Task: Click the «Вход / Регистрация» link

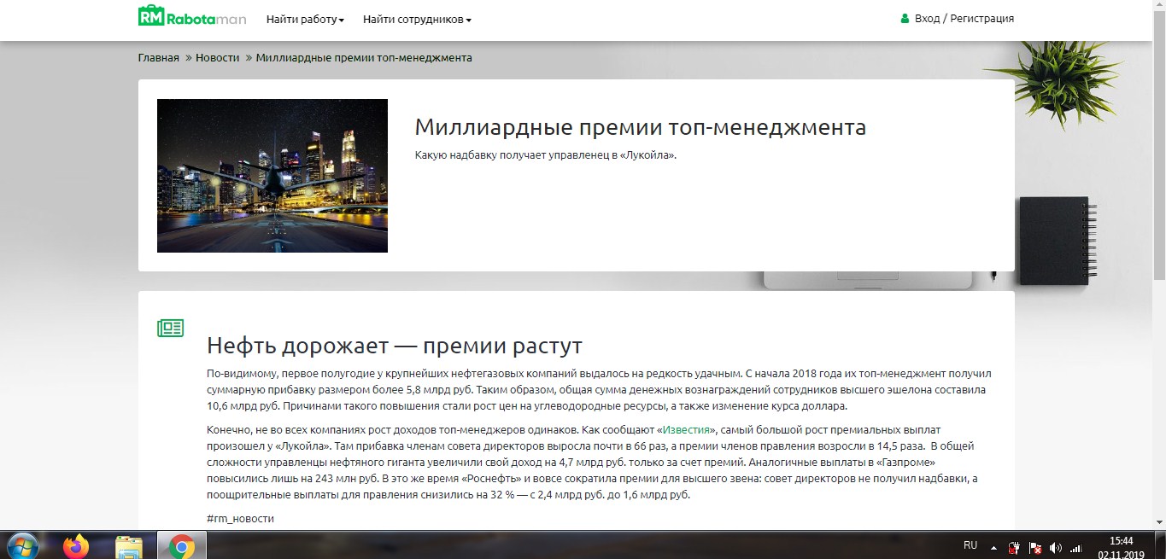Action: pyautogui.click(x=964, y=18)
